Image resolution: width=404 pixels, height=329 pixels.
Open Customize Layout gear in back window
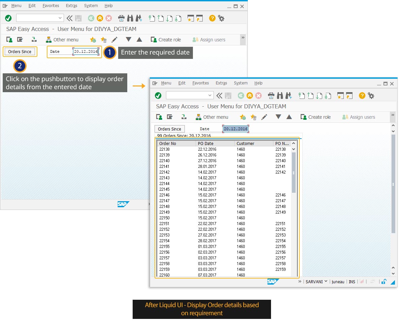(221, 18)
